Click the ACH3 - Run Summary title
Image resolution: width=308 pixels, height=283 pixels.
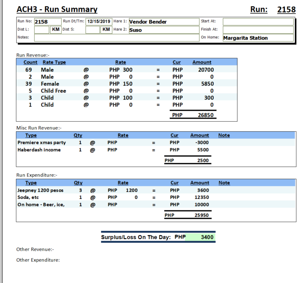coord(57,10)
